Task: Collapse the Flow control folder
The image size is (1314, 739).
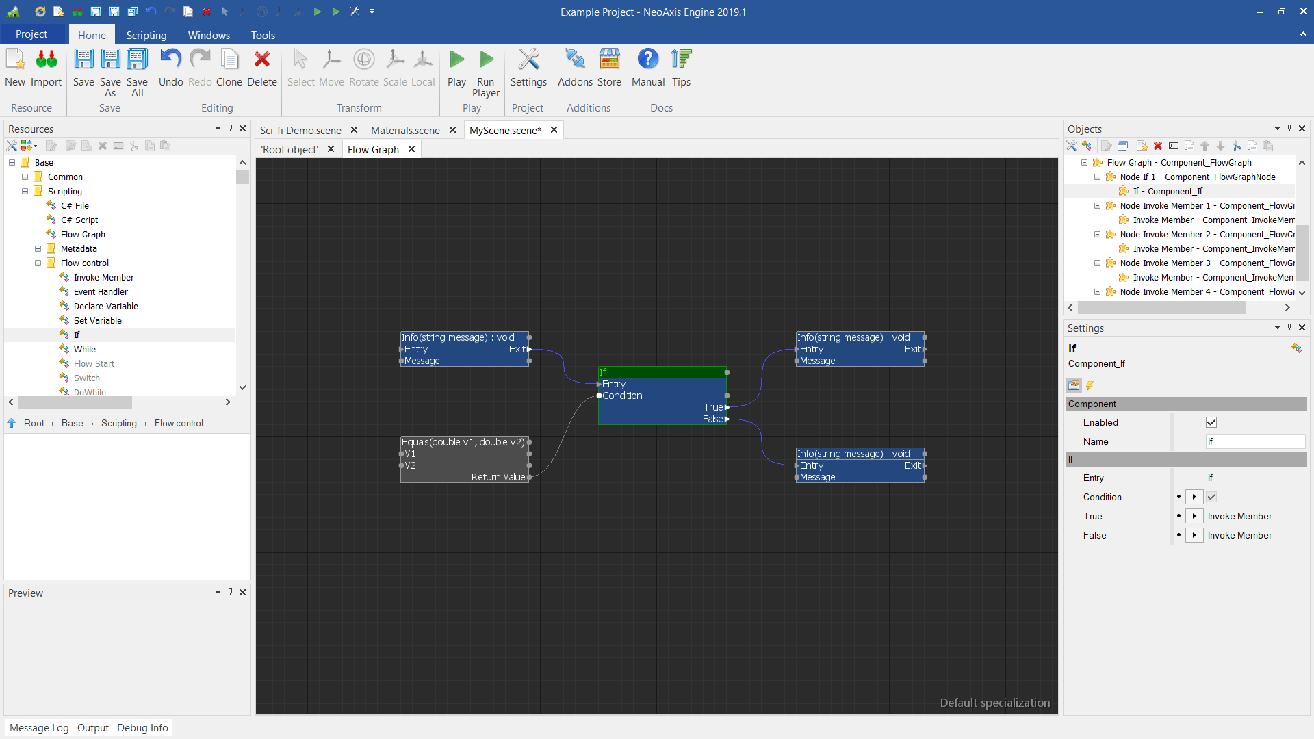Action: pos(38,263)
